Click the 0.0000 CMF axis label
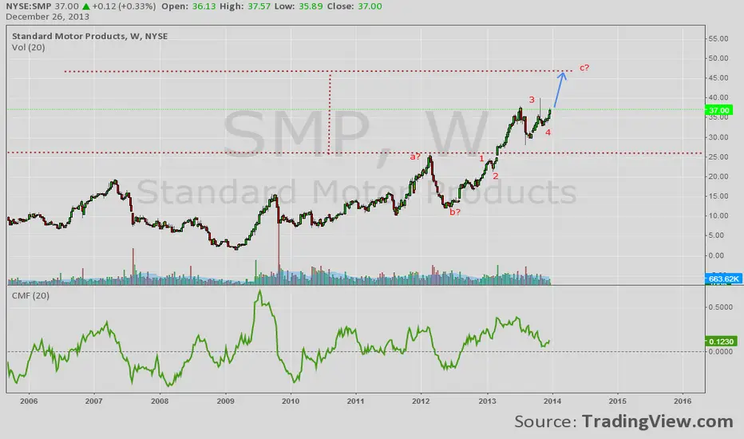Image resolution: width=744 pixels, height=439 pixels. point(720,352)
